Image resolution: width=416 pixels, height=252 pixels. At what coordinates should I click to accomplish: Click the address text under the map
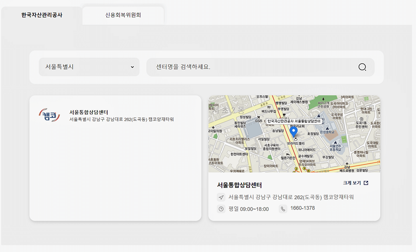[291, 197]
